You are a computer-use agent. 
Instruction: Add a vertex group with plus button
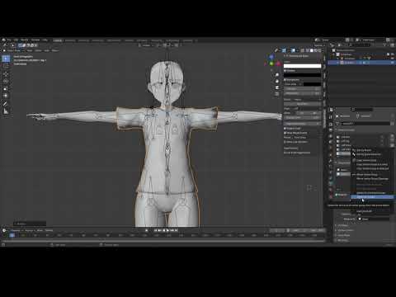pos(392,137)
